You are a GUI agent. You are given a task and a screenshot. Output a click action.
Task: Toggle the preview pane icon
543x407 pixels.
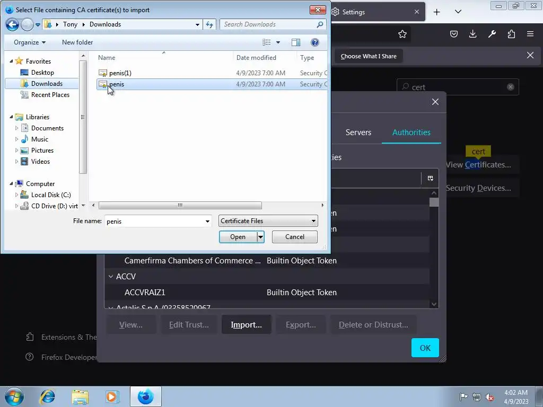[296, 42]
